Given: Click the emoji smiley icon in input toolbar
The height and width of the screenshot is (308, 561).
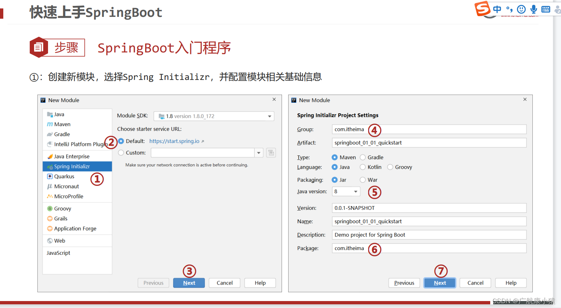Looking at the screenshot, I should coord(521,9).
